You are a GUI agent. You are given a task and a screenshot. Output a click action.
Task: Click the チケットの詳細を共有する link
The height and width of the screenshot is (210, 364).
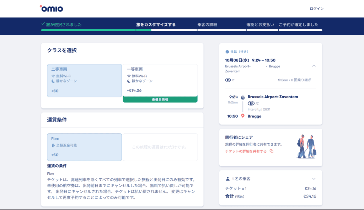coord(246,151)
